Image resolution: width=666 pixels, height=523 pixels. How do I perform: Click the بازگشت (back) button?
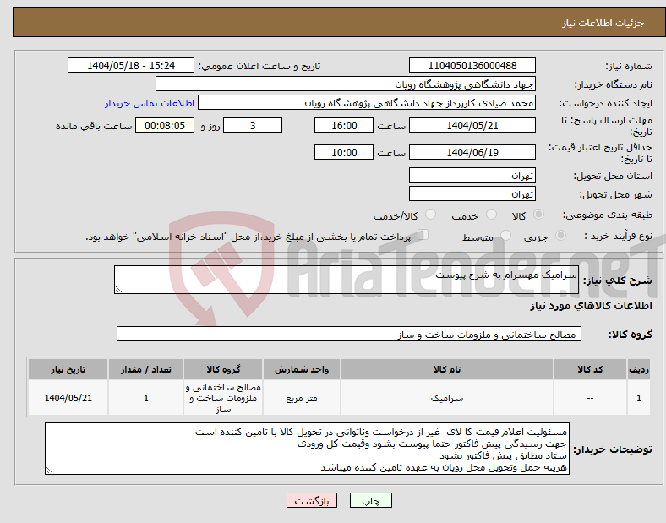coord(311,500)
